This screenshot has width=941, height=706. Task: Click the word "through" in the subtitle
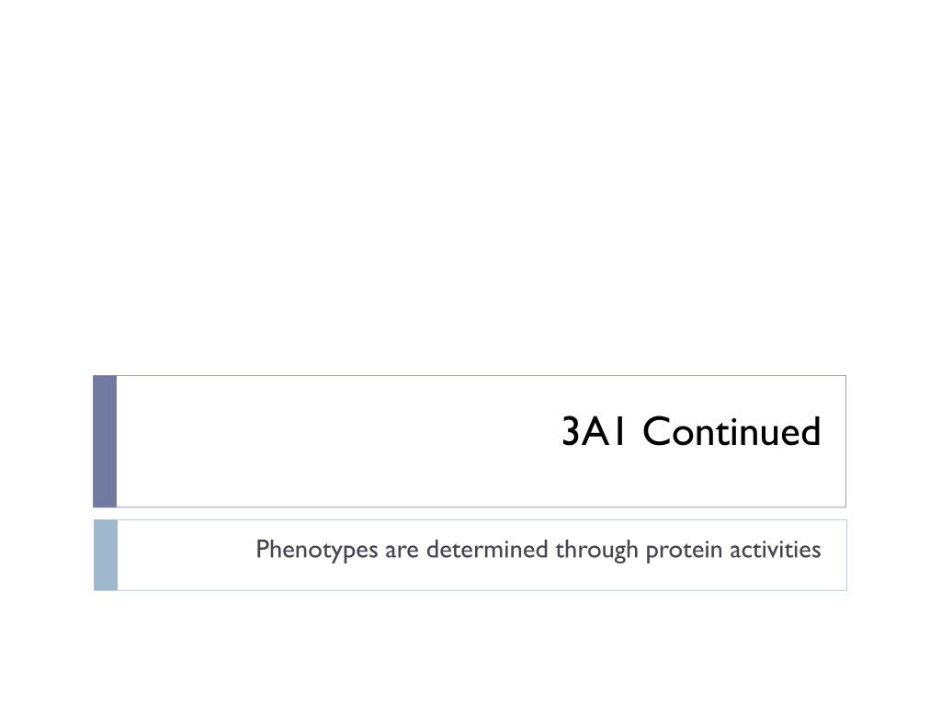[x=596, y=550]
